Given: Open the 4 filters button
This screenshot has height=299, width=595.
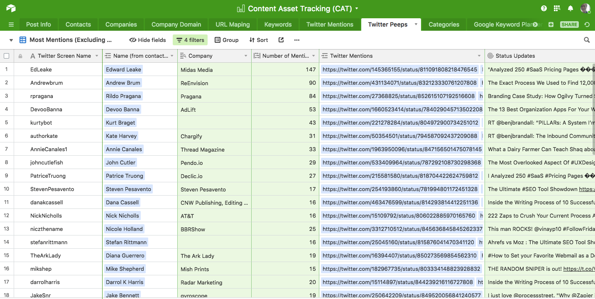Looking at the screenshot, I should pyautogui.click(x=190, y=40).
